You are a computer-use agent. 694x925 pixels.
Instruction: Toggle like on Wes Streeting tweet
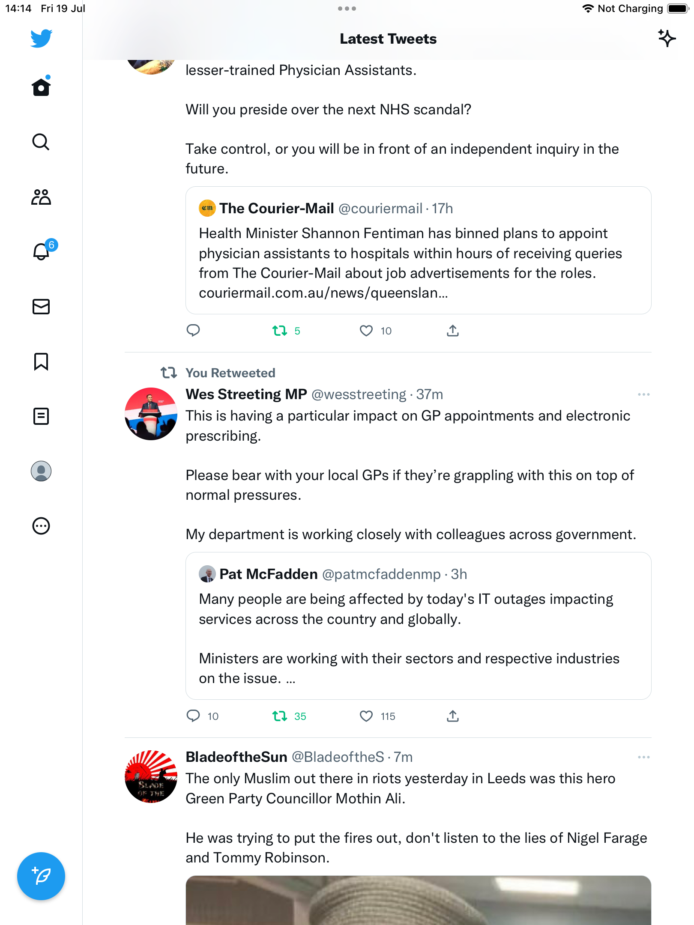[x=366, y=716]
